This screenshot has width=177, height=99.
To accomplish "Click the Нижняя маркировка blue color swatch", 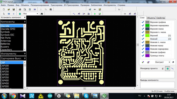I will coord(147,49).
